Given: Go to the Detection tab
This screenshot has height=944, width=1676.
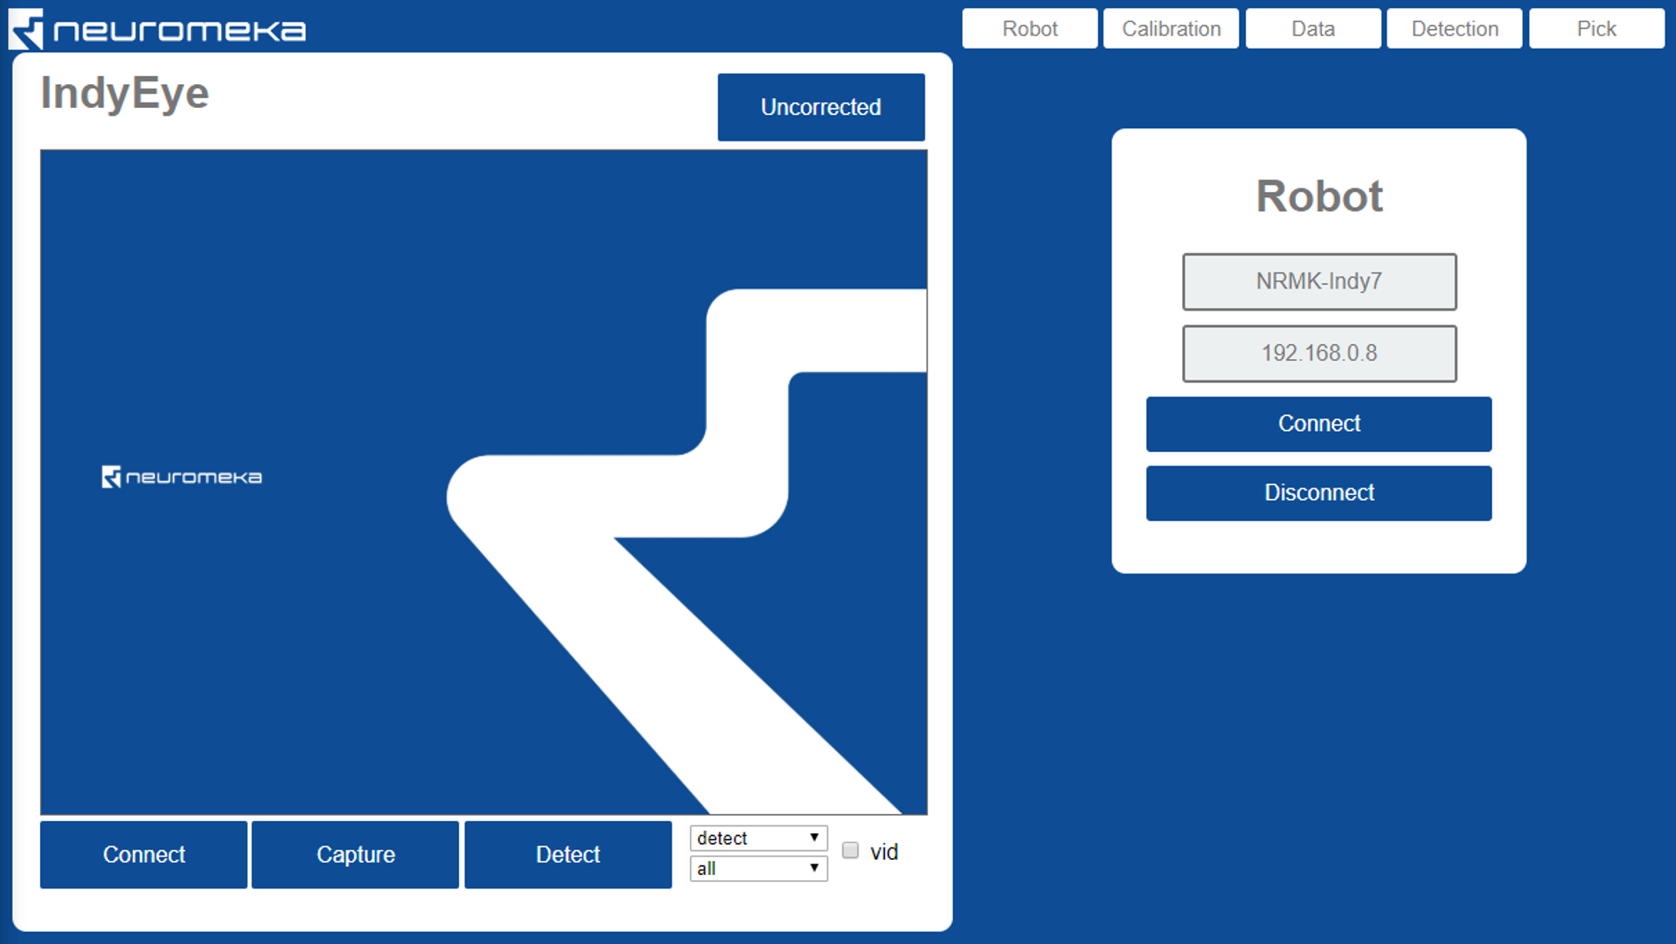Looking at the screenshot, I should [1455, 28].
